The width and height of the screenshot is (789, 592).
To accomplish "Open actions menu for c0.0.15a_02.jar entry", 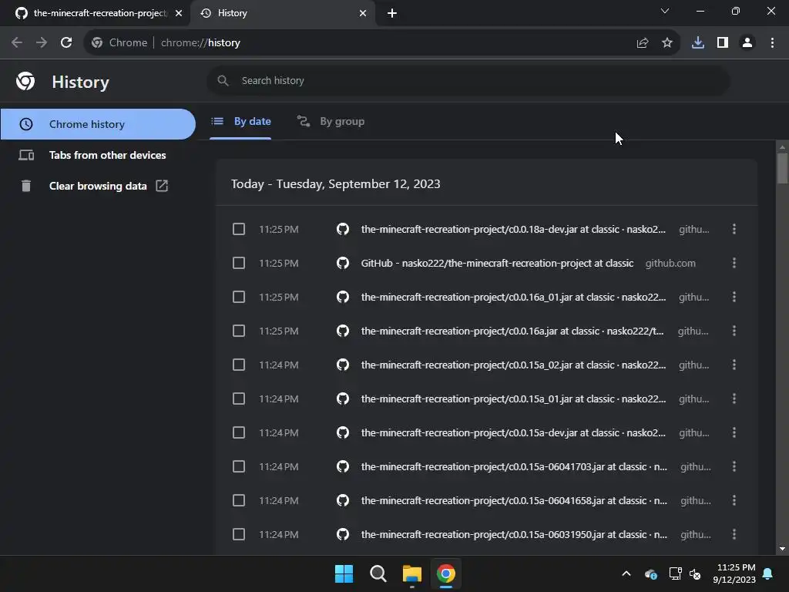I will [734, 365].
